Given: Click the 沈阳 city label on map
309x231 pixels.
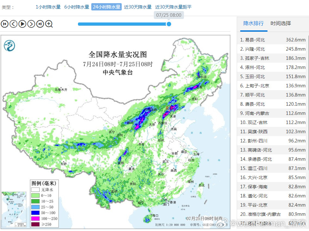Looking at the screenshot, I should (195, 99).
